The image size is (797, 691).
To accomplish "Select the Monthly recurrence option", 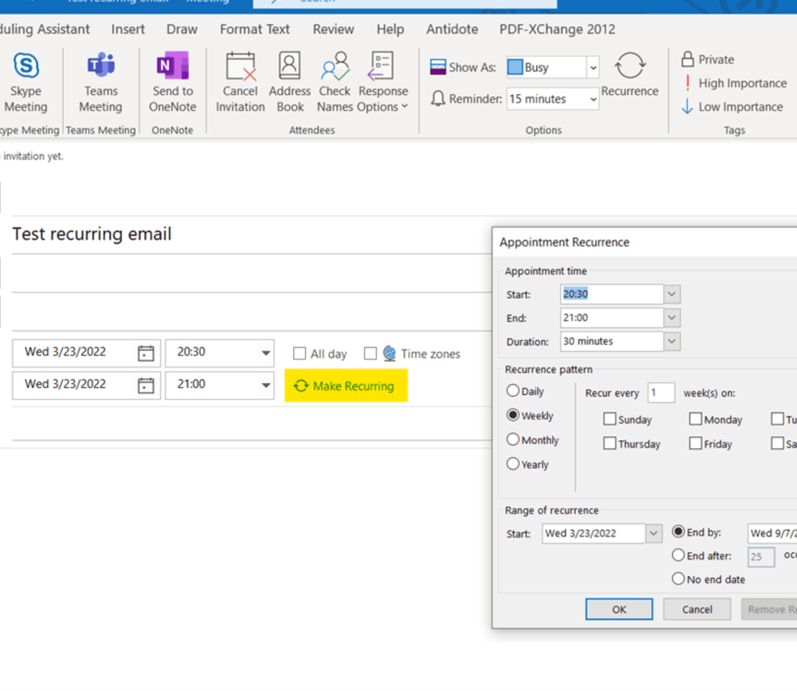I will pyautogui.click(x=513, y=439).
